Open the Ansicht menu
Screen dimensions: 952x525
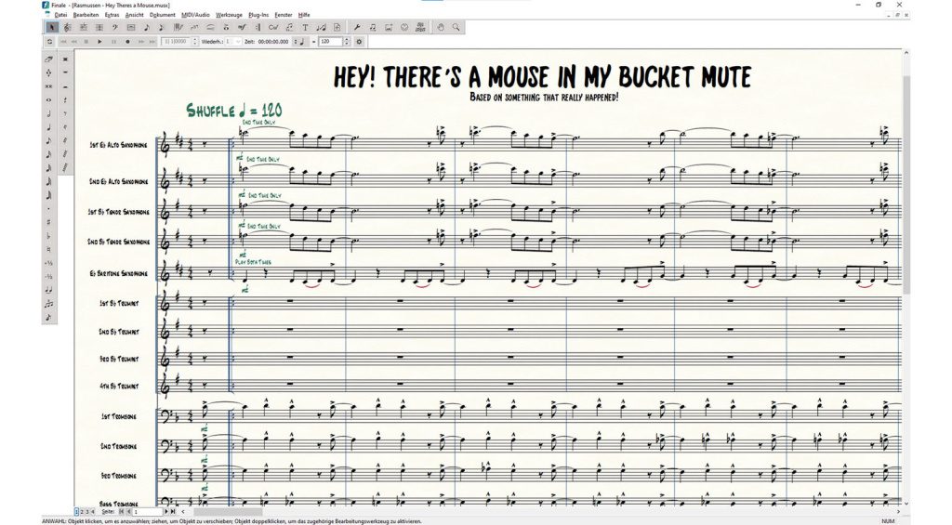134,15
